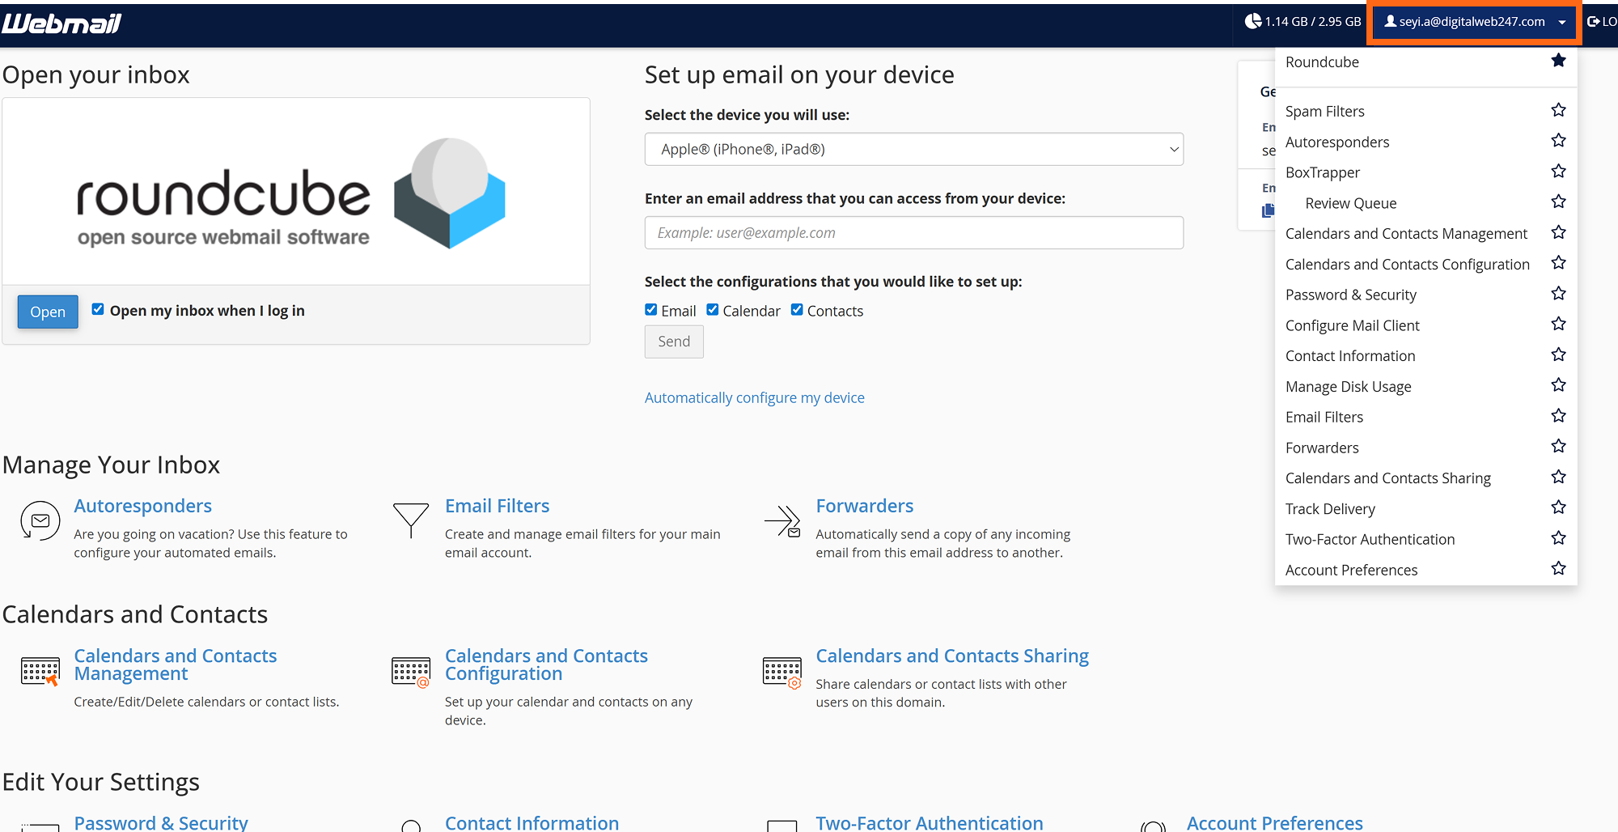The width and height of the screenshot is (1618, 832).
Task: Click the blue Open button
Action: [48, 312]
